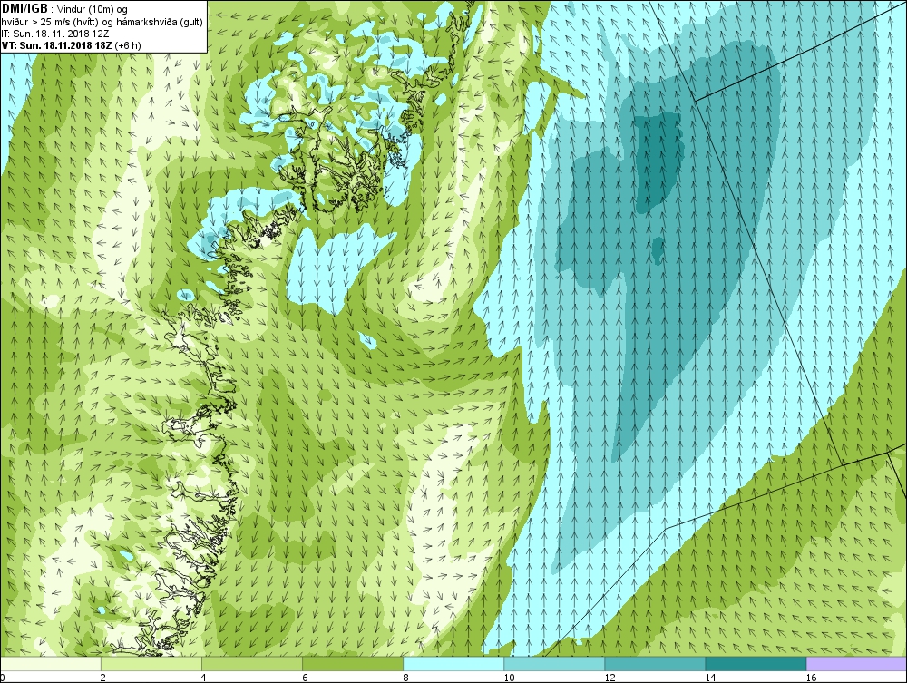Click the legend label 12
The height and width of the screenshot is (683, 907).
click(x=610, y=678)
